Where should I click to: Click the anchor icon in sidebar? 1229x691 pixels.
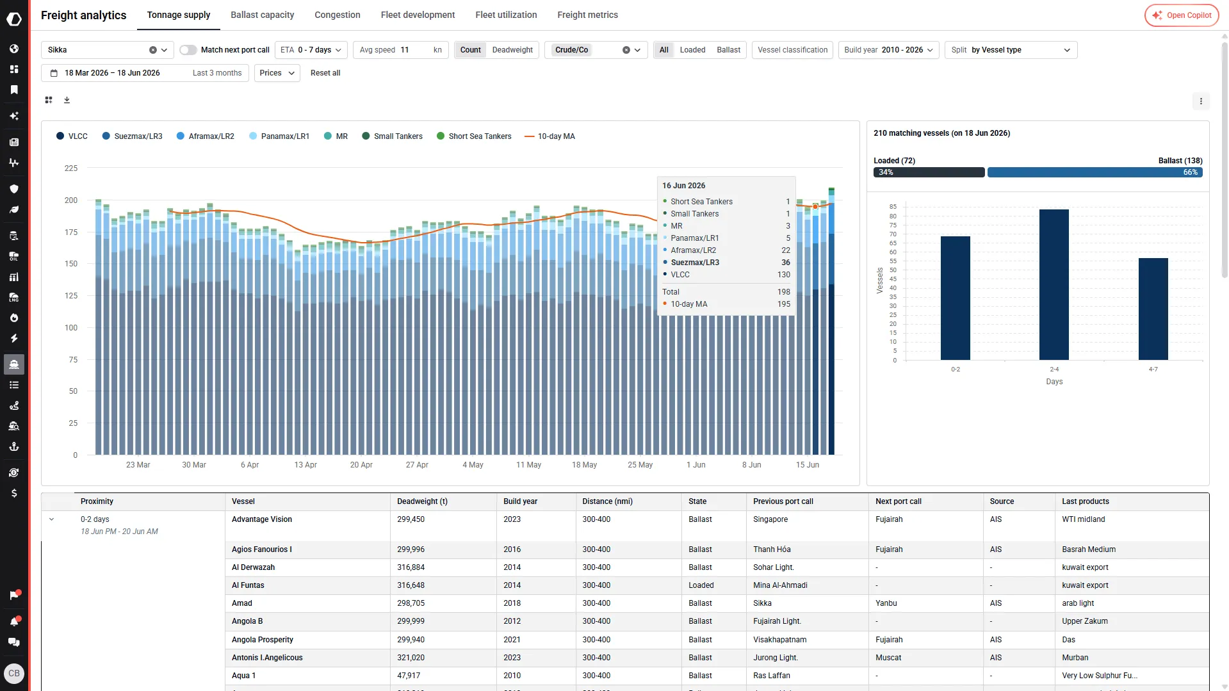tap(14, 446)
